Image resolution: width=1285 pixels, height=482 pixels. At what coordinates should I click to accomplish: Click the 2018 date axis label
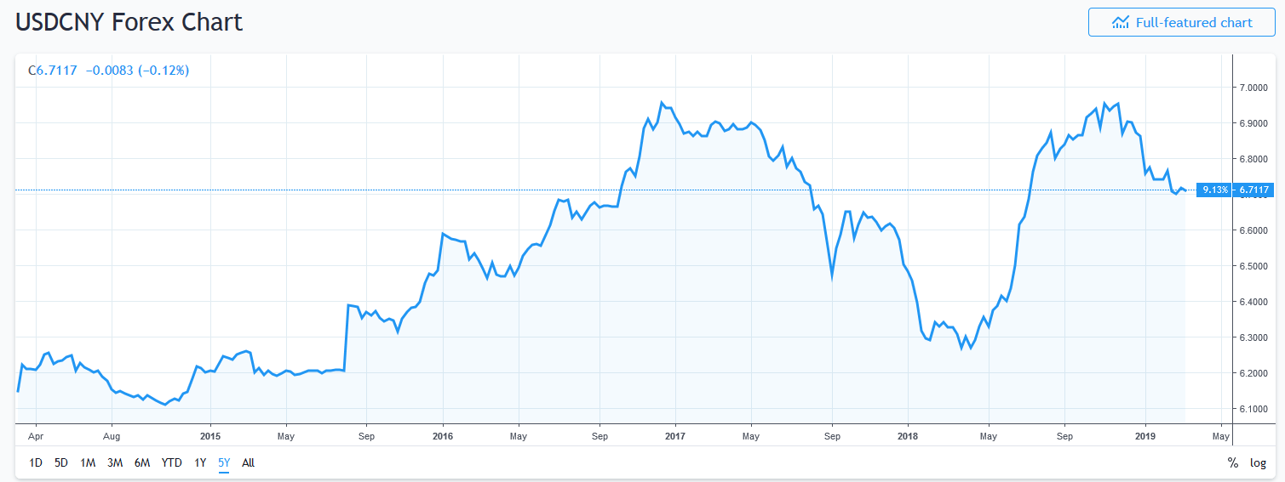908,436
